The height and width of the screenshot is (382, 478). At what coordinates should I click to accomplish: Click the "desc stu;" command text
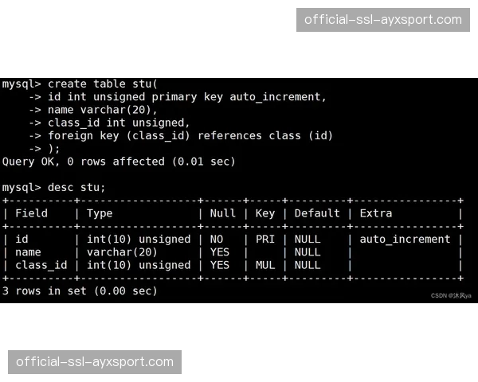point(76,188)
